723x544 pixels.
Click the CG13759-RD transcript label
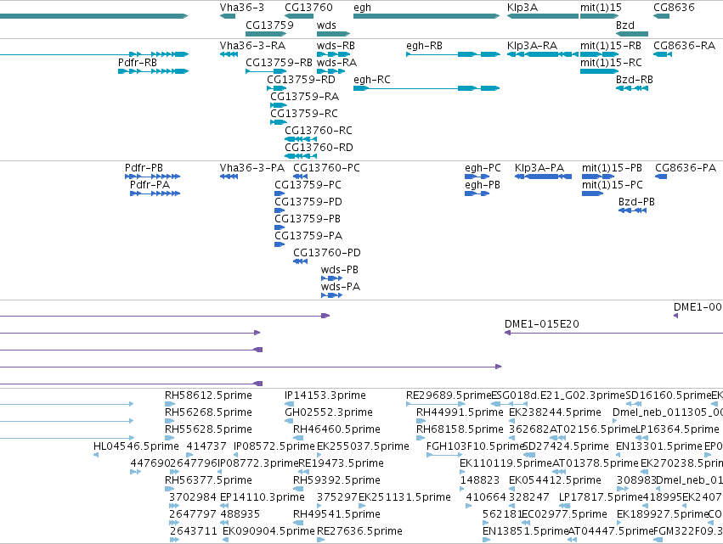pyautogui.click(x=301, y=79)
